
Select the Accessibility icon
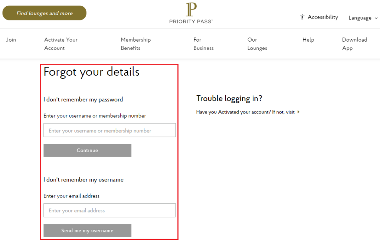(x=302, y=17)
